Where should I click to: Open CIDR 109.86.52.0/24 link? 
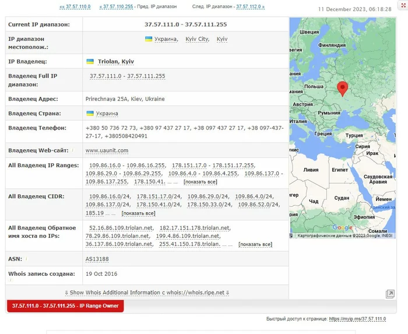tap(258, 205)
